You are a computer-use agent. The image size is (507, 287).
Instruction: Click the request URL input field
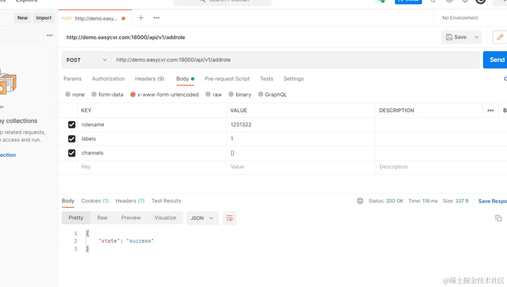[296, 60]
